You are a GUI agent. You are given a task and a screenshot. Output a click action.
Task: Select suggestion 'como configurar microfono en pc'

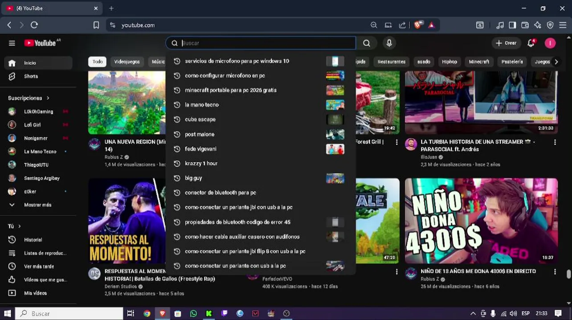coord(261,76)
